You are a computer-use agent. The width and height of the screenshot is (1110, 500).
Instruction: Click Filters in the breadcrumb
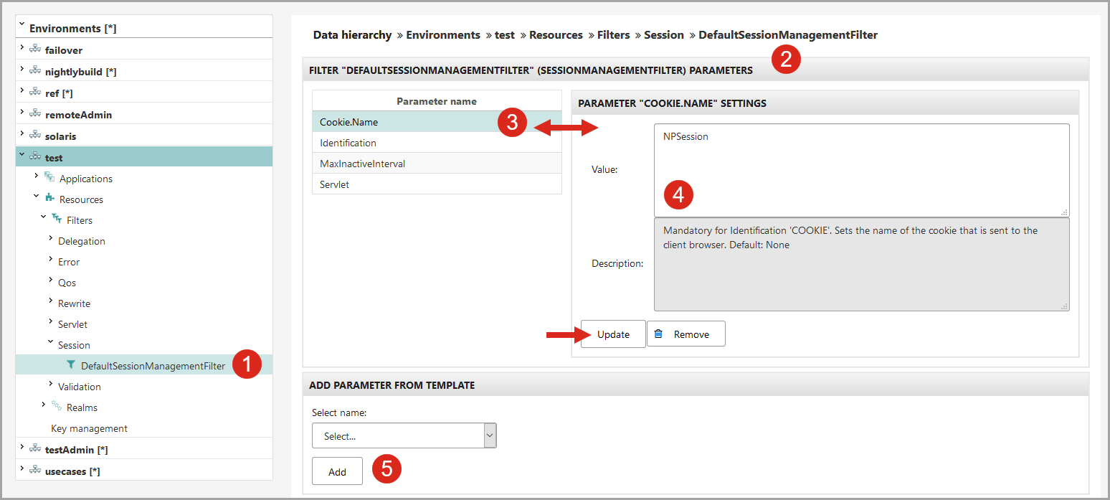coord(613,34)
